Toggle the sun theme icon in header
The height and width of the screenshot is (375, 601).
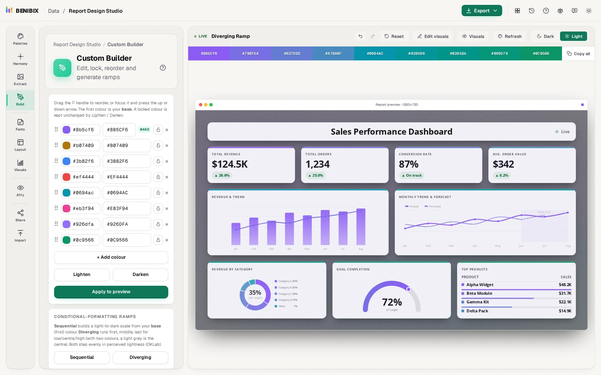pos(589,11)
